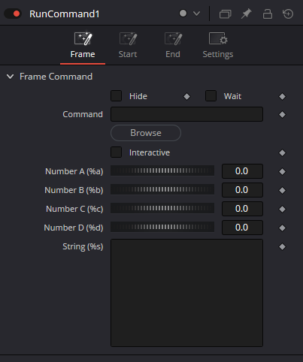The height and width of the screenshot is (362, 303).
Task: Click the Number A keyframe diamond
Action: [282, 171]
